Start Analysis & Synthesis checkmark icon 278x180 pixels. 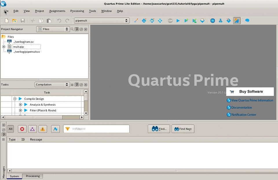point(186,21)
